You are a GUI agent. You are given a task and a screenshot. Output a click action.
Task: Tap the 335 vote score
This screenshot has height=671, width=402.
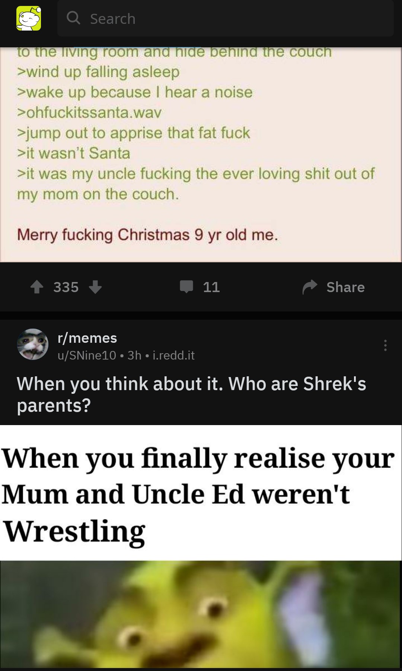[x=66, y=287]
